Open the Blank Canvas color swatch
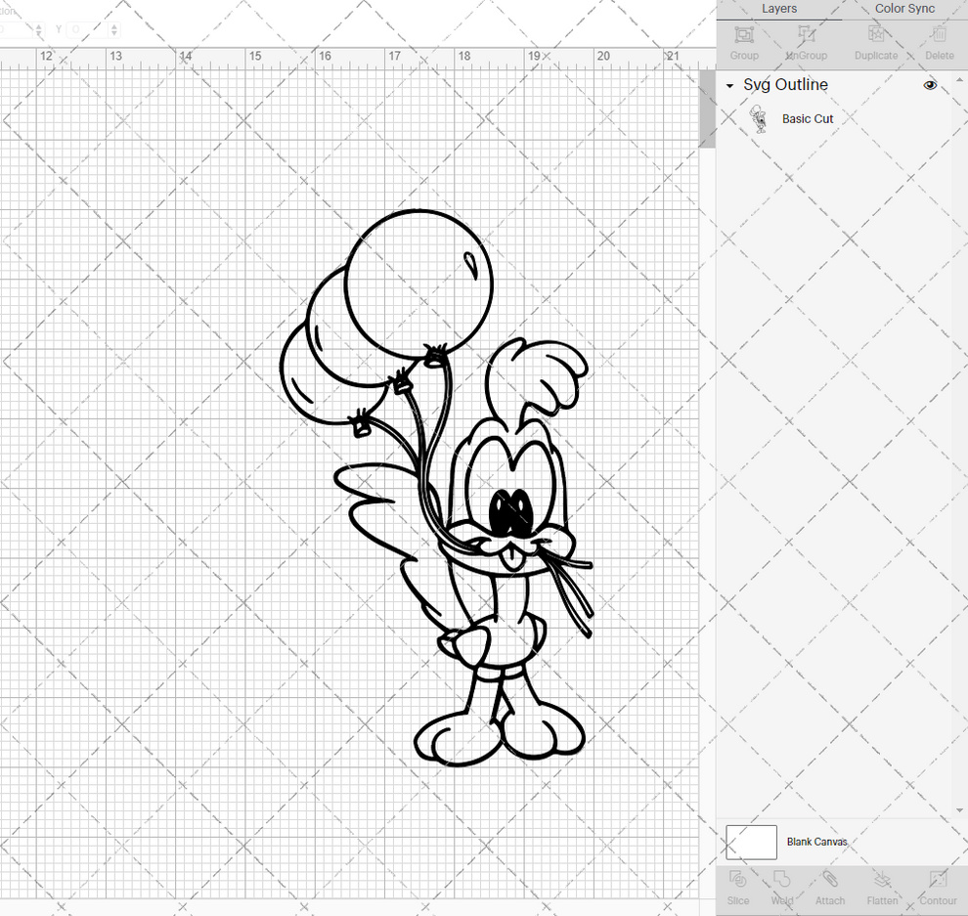Viewport: 968px width, 916px height. [x=751, y=842]
